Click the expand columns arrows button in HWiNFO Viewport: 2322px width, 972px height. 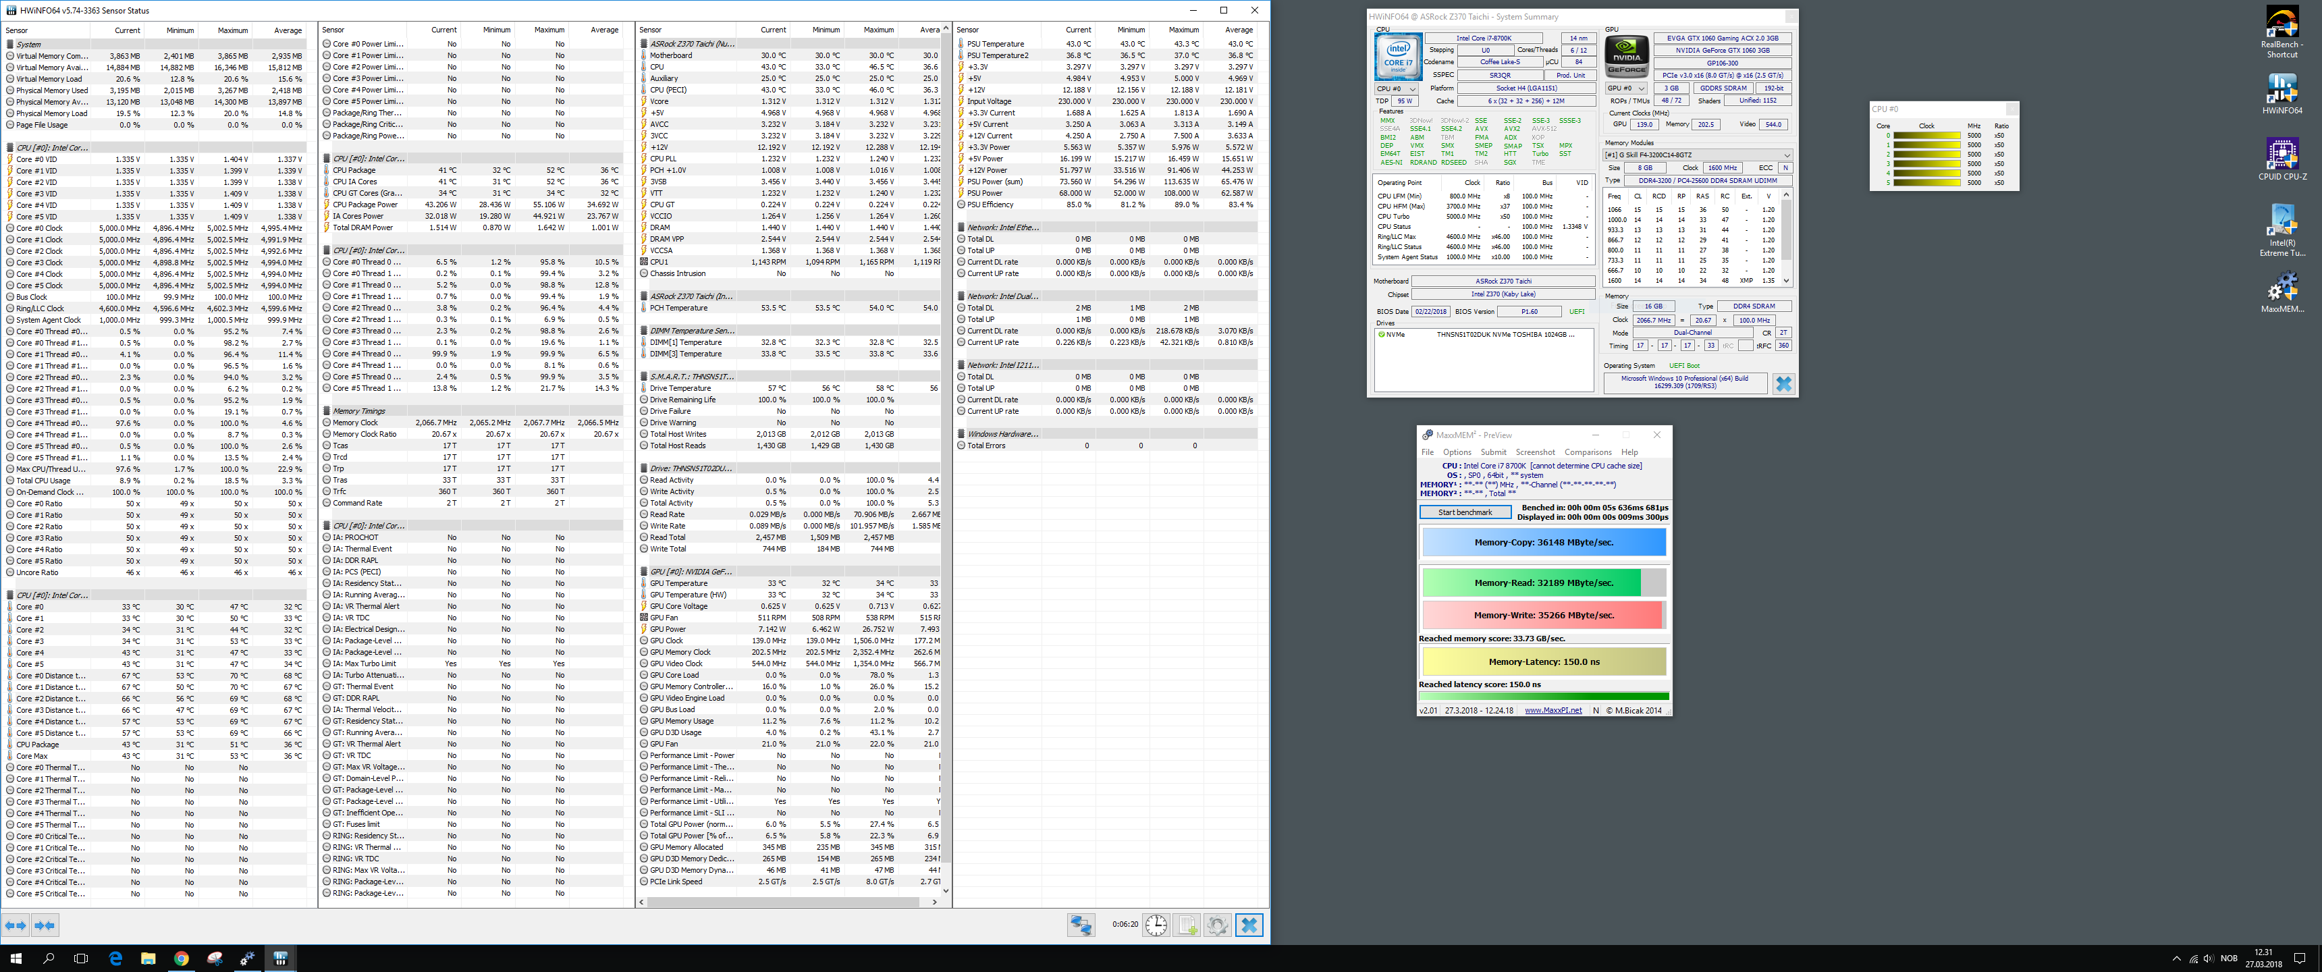click(16, 925)
